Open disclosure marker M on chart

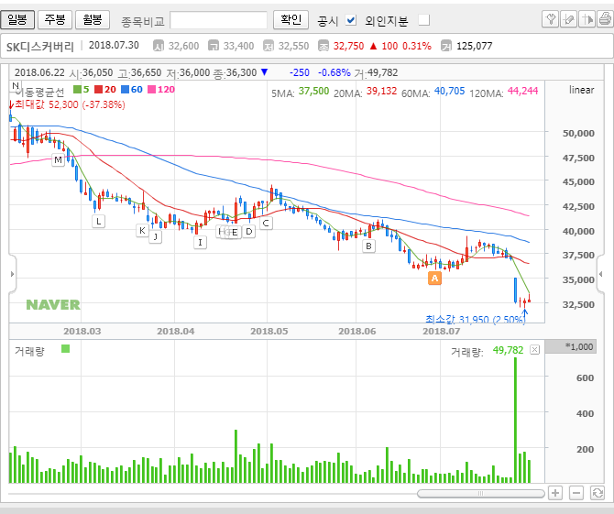[x=58, y=159]
